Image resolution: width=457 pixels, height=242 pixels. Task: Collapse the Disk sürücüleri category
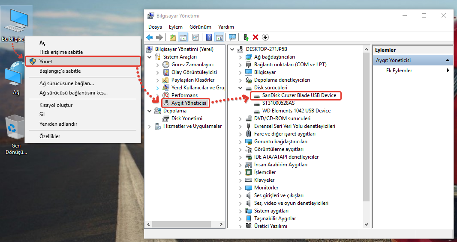pyautogui.click(x=241, y=88)
